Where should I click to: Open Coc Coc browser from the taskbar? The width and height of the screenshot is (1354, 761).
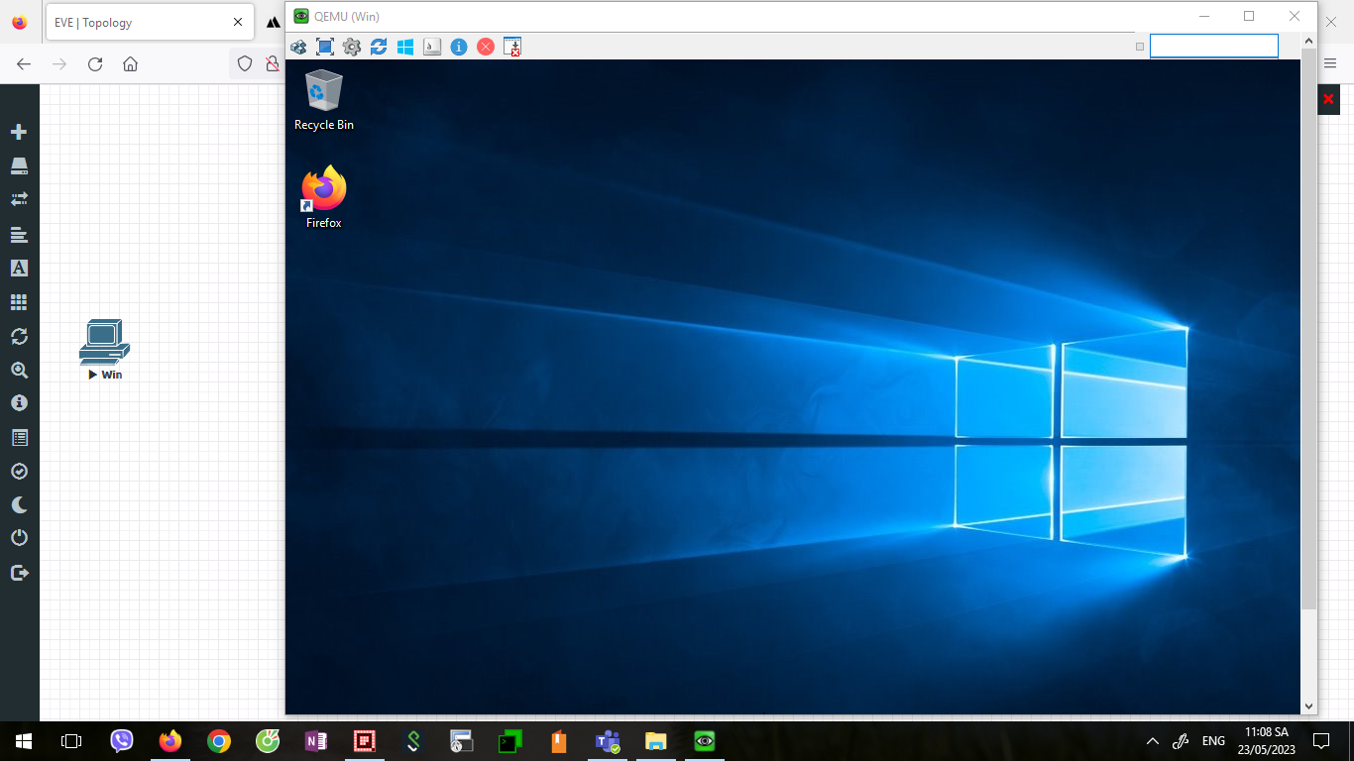(x=268, y=740)
